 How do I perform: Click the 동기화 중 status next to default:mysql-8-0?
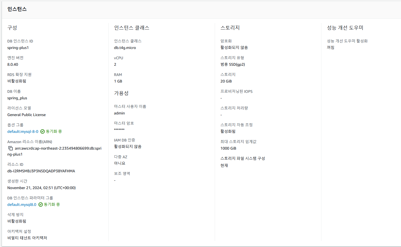click(54, 131)
